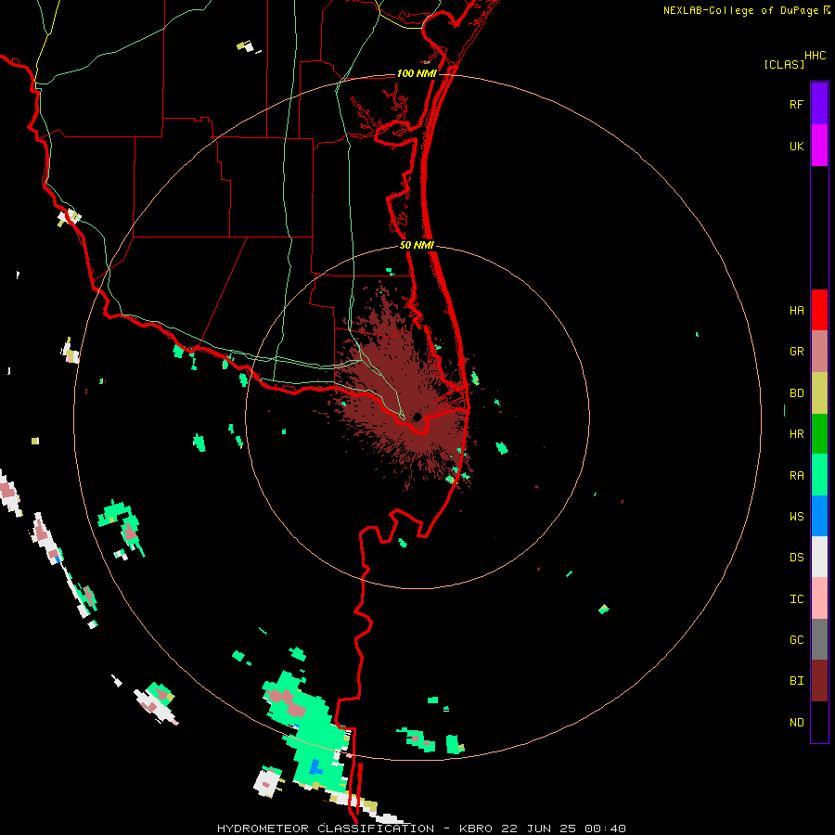This screenshot has width=835, height=835.
Task: Click the HR dark green legend swatch
Action: [x=819, y=434]
